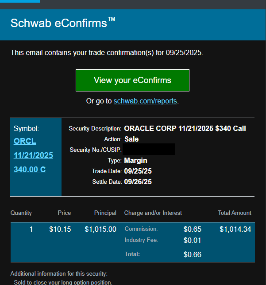
Task: Click the $0.65 commission charge
Action: [x=192, y=230]
